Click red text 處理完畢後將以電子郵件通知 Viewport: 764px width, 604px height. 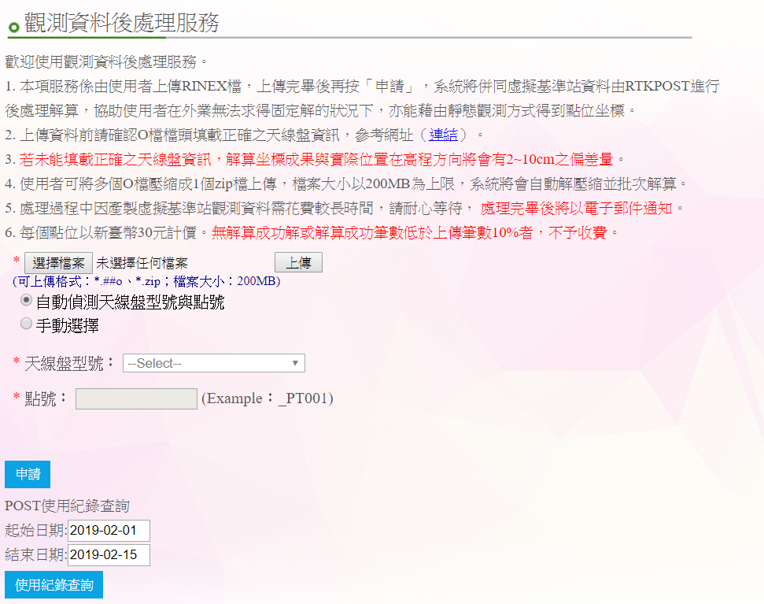577,209
